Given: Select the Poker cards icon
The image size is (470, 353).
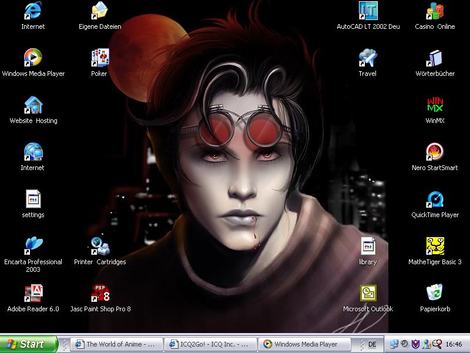Looking at the screenshot, I should [100, 57].
